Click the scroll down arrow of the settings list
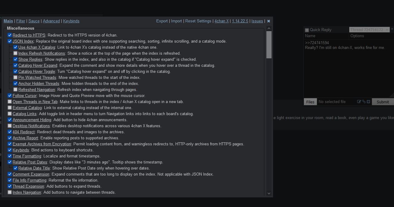The height and width of the screenshot is (207, 394). point(269,193)
